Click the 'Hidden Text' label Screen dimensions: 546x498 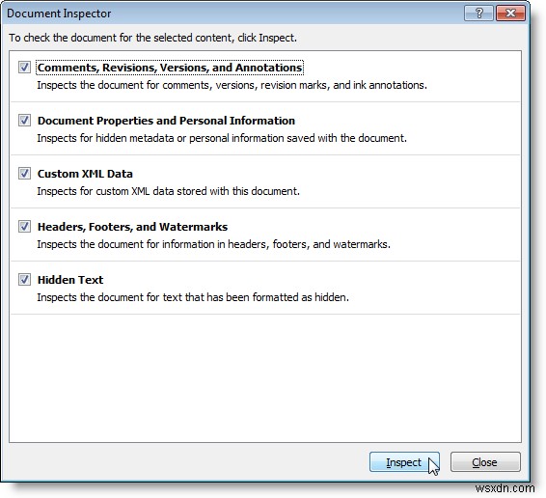point(70,280)
